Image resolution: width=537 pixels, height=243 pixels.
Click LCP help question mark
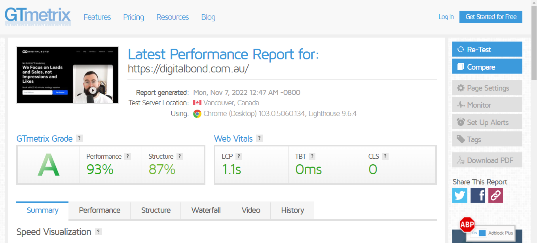[x=239, y=156]
